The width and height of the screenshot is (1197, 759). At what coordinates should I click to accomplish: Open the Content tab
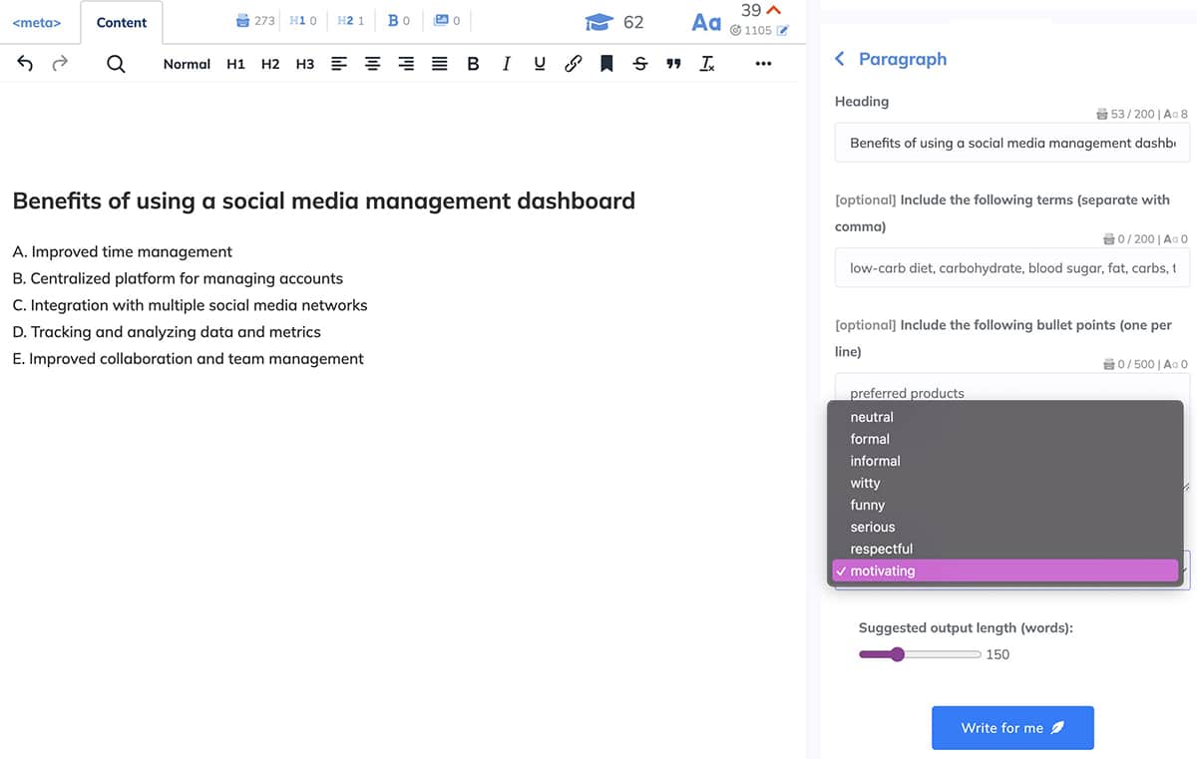(122, 22)
